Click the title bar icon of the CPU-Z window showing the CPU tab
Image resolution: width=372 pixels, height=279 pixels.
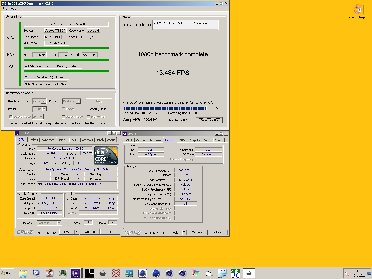[17, 133]
